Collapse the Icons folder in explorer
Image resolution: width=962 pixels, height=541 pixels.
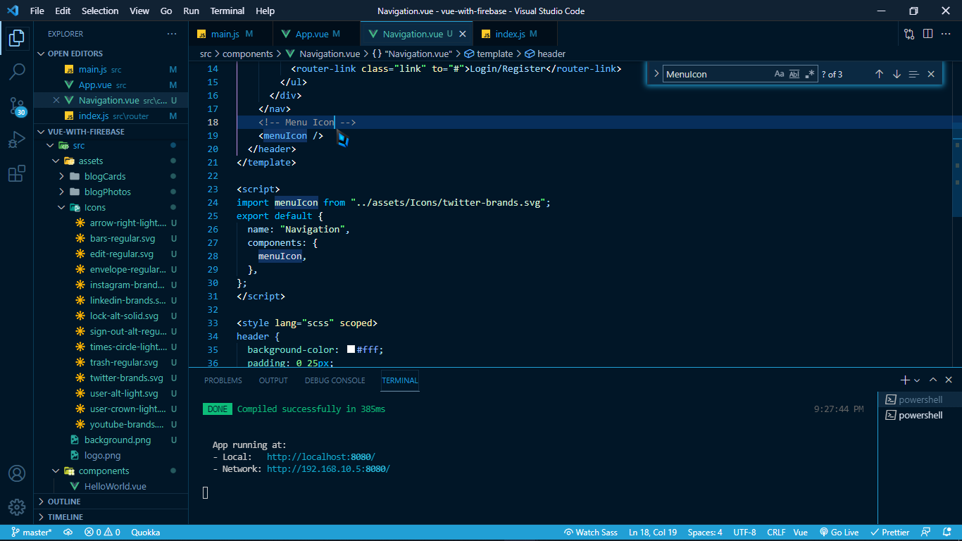95,207
